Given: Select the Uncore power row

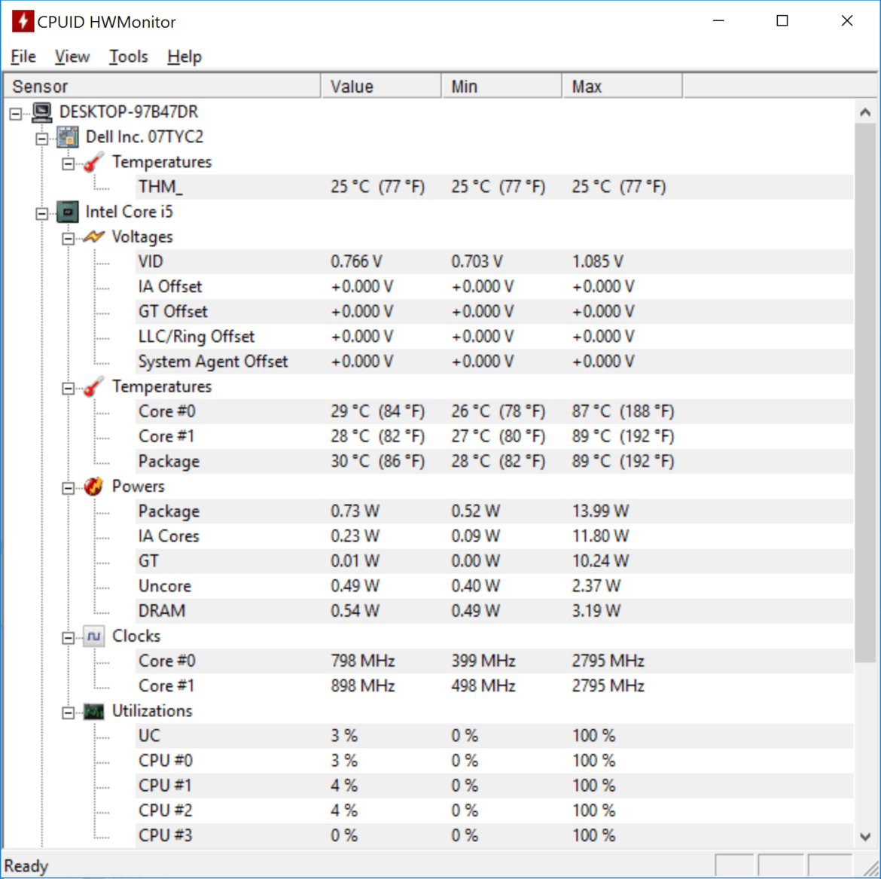Looking at the screenshot, I should pos(495,586).
